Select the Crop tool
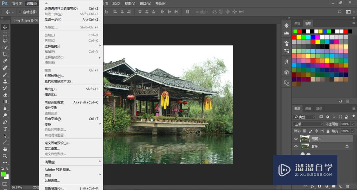This screenshot has width=357, height=190. (5, 54)
